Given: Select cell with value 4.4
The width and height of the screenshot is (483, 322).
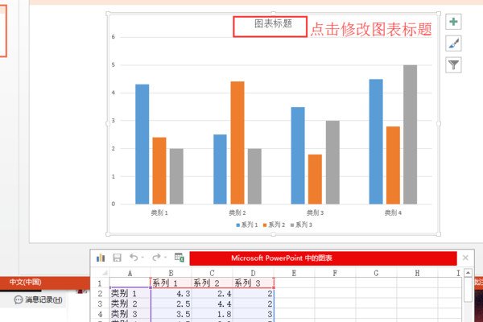Looking at the screenshot, I should (212, 303).
